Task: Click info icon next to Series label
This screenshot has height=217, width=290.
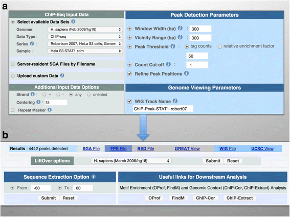Action: coord(32,43)
